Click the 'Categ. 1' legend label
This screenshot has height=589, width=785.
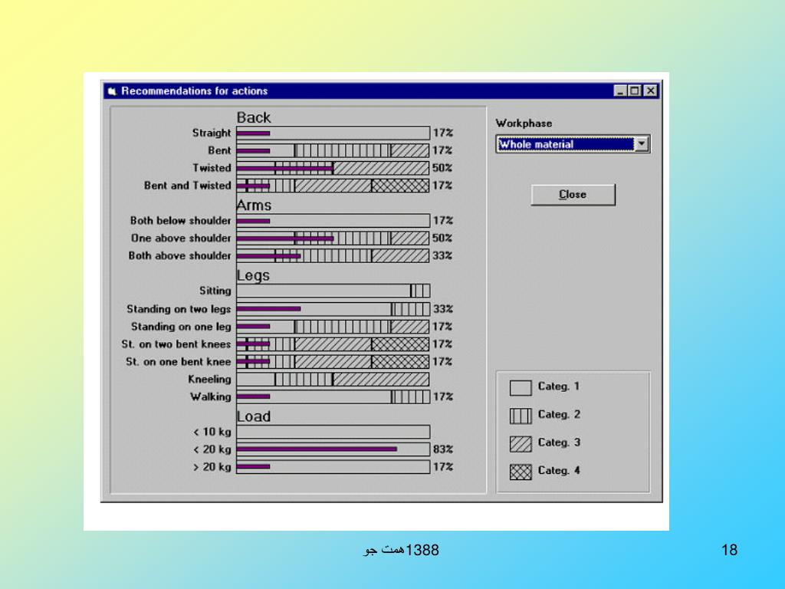coord(559,387)
